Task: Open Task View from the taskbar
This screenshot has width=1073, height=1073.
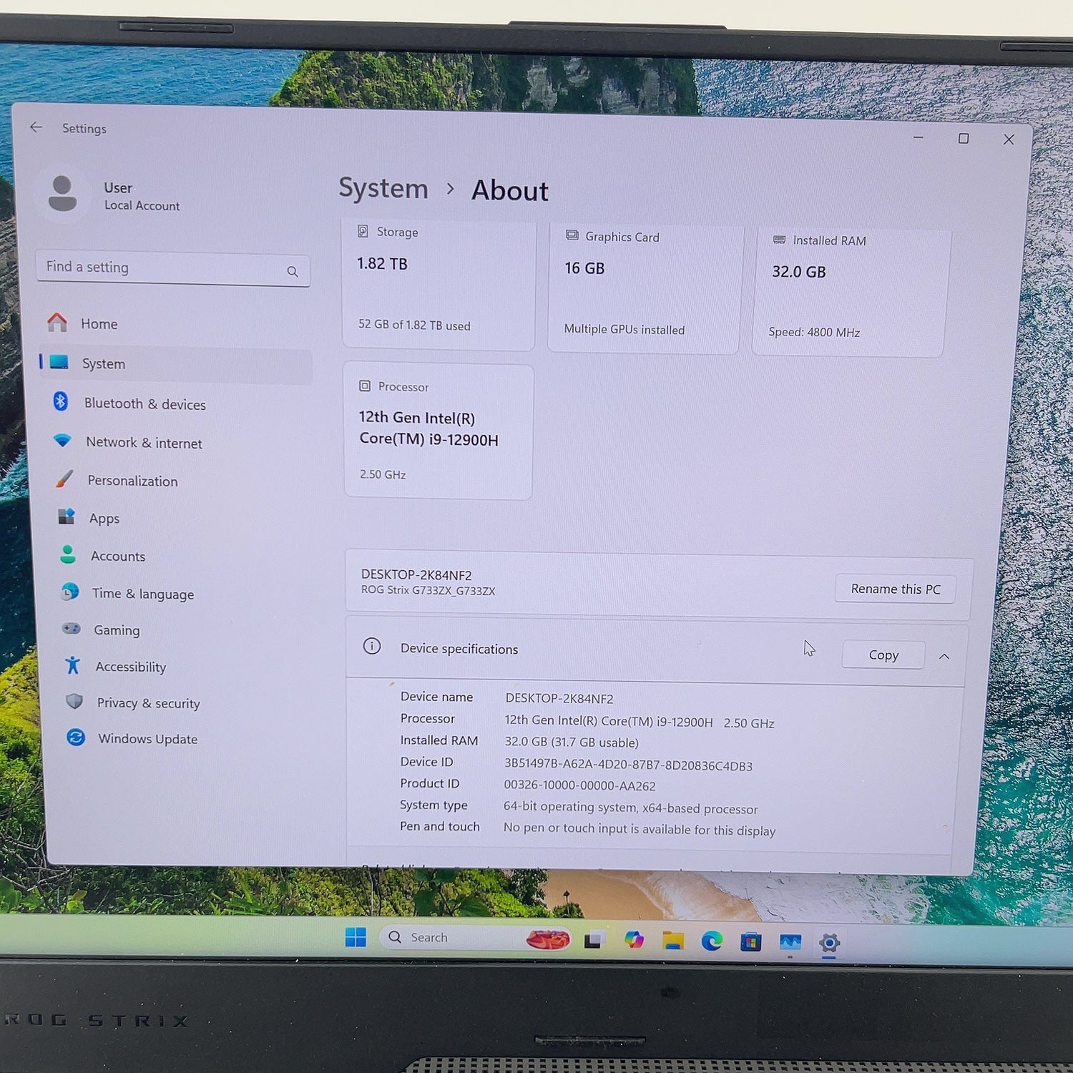Action: tap(594, 939)
